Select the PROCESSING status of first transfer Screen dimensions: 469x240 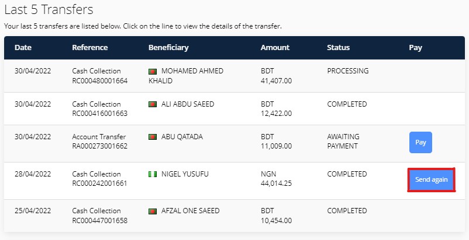348,71
